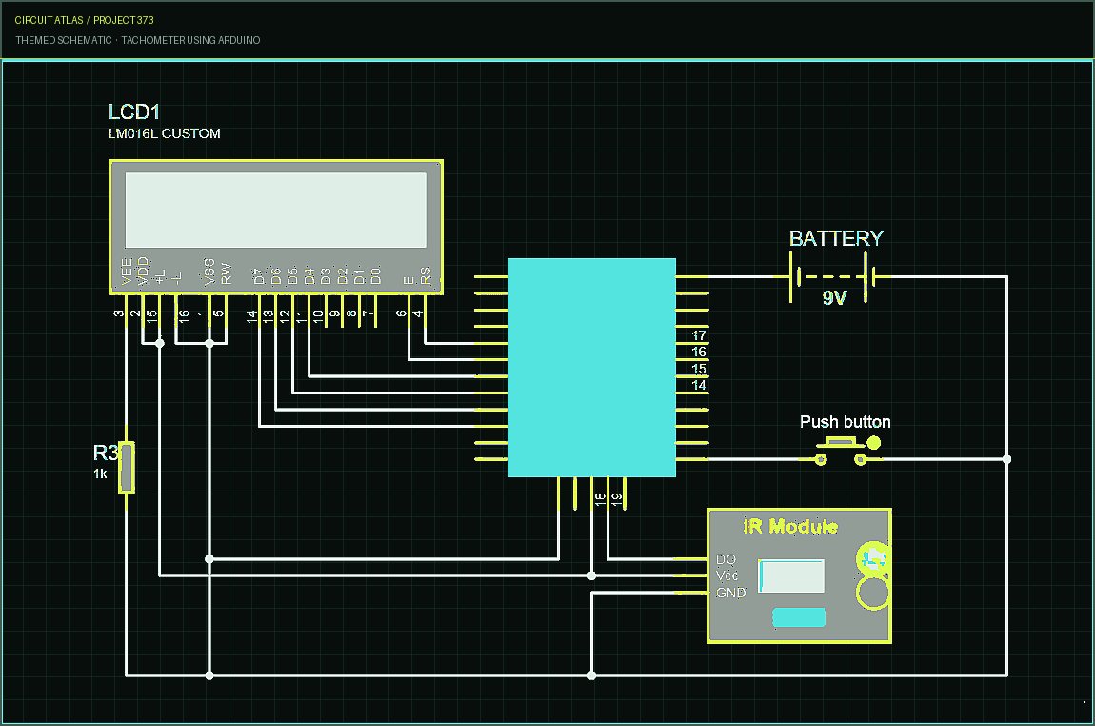Click the D7 pin label on LCD
This screenshot has height=726, width=1095.
point(259,276)
